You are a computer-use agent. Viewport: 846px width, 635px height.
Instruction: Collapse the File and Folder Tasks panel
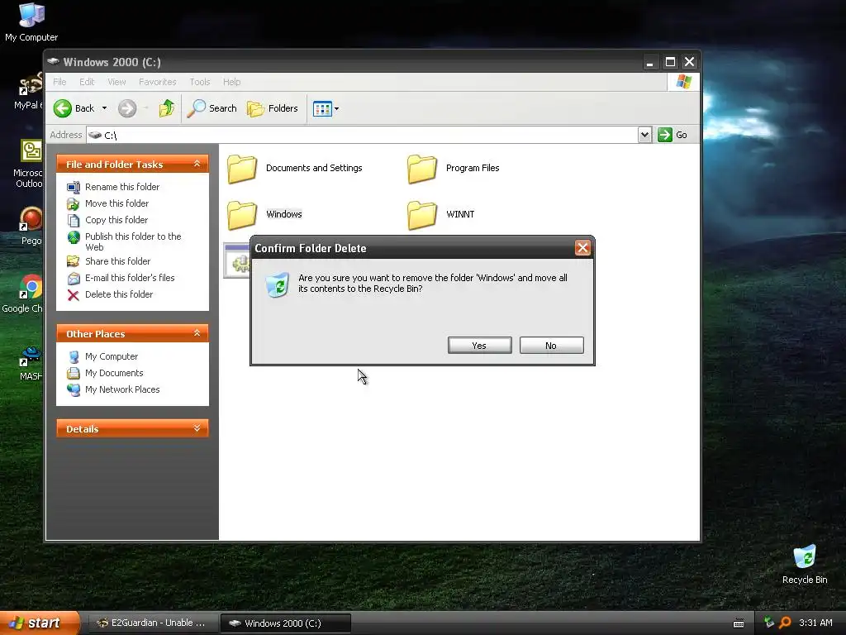click(197, 164)
